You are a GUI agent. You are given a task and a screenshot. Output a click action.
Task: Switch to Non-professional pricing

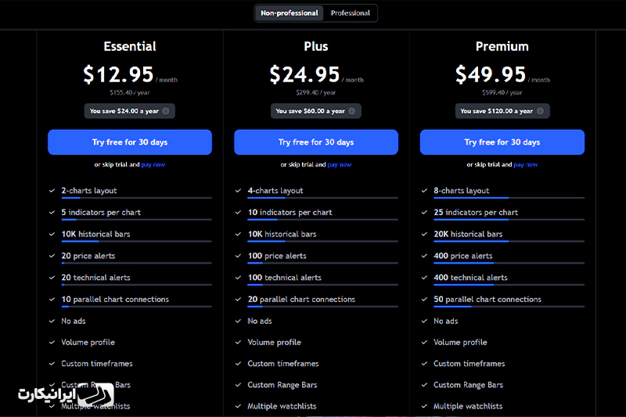290,13
